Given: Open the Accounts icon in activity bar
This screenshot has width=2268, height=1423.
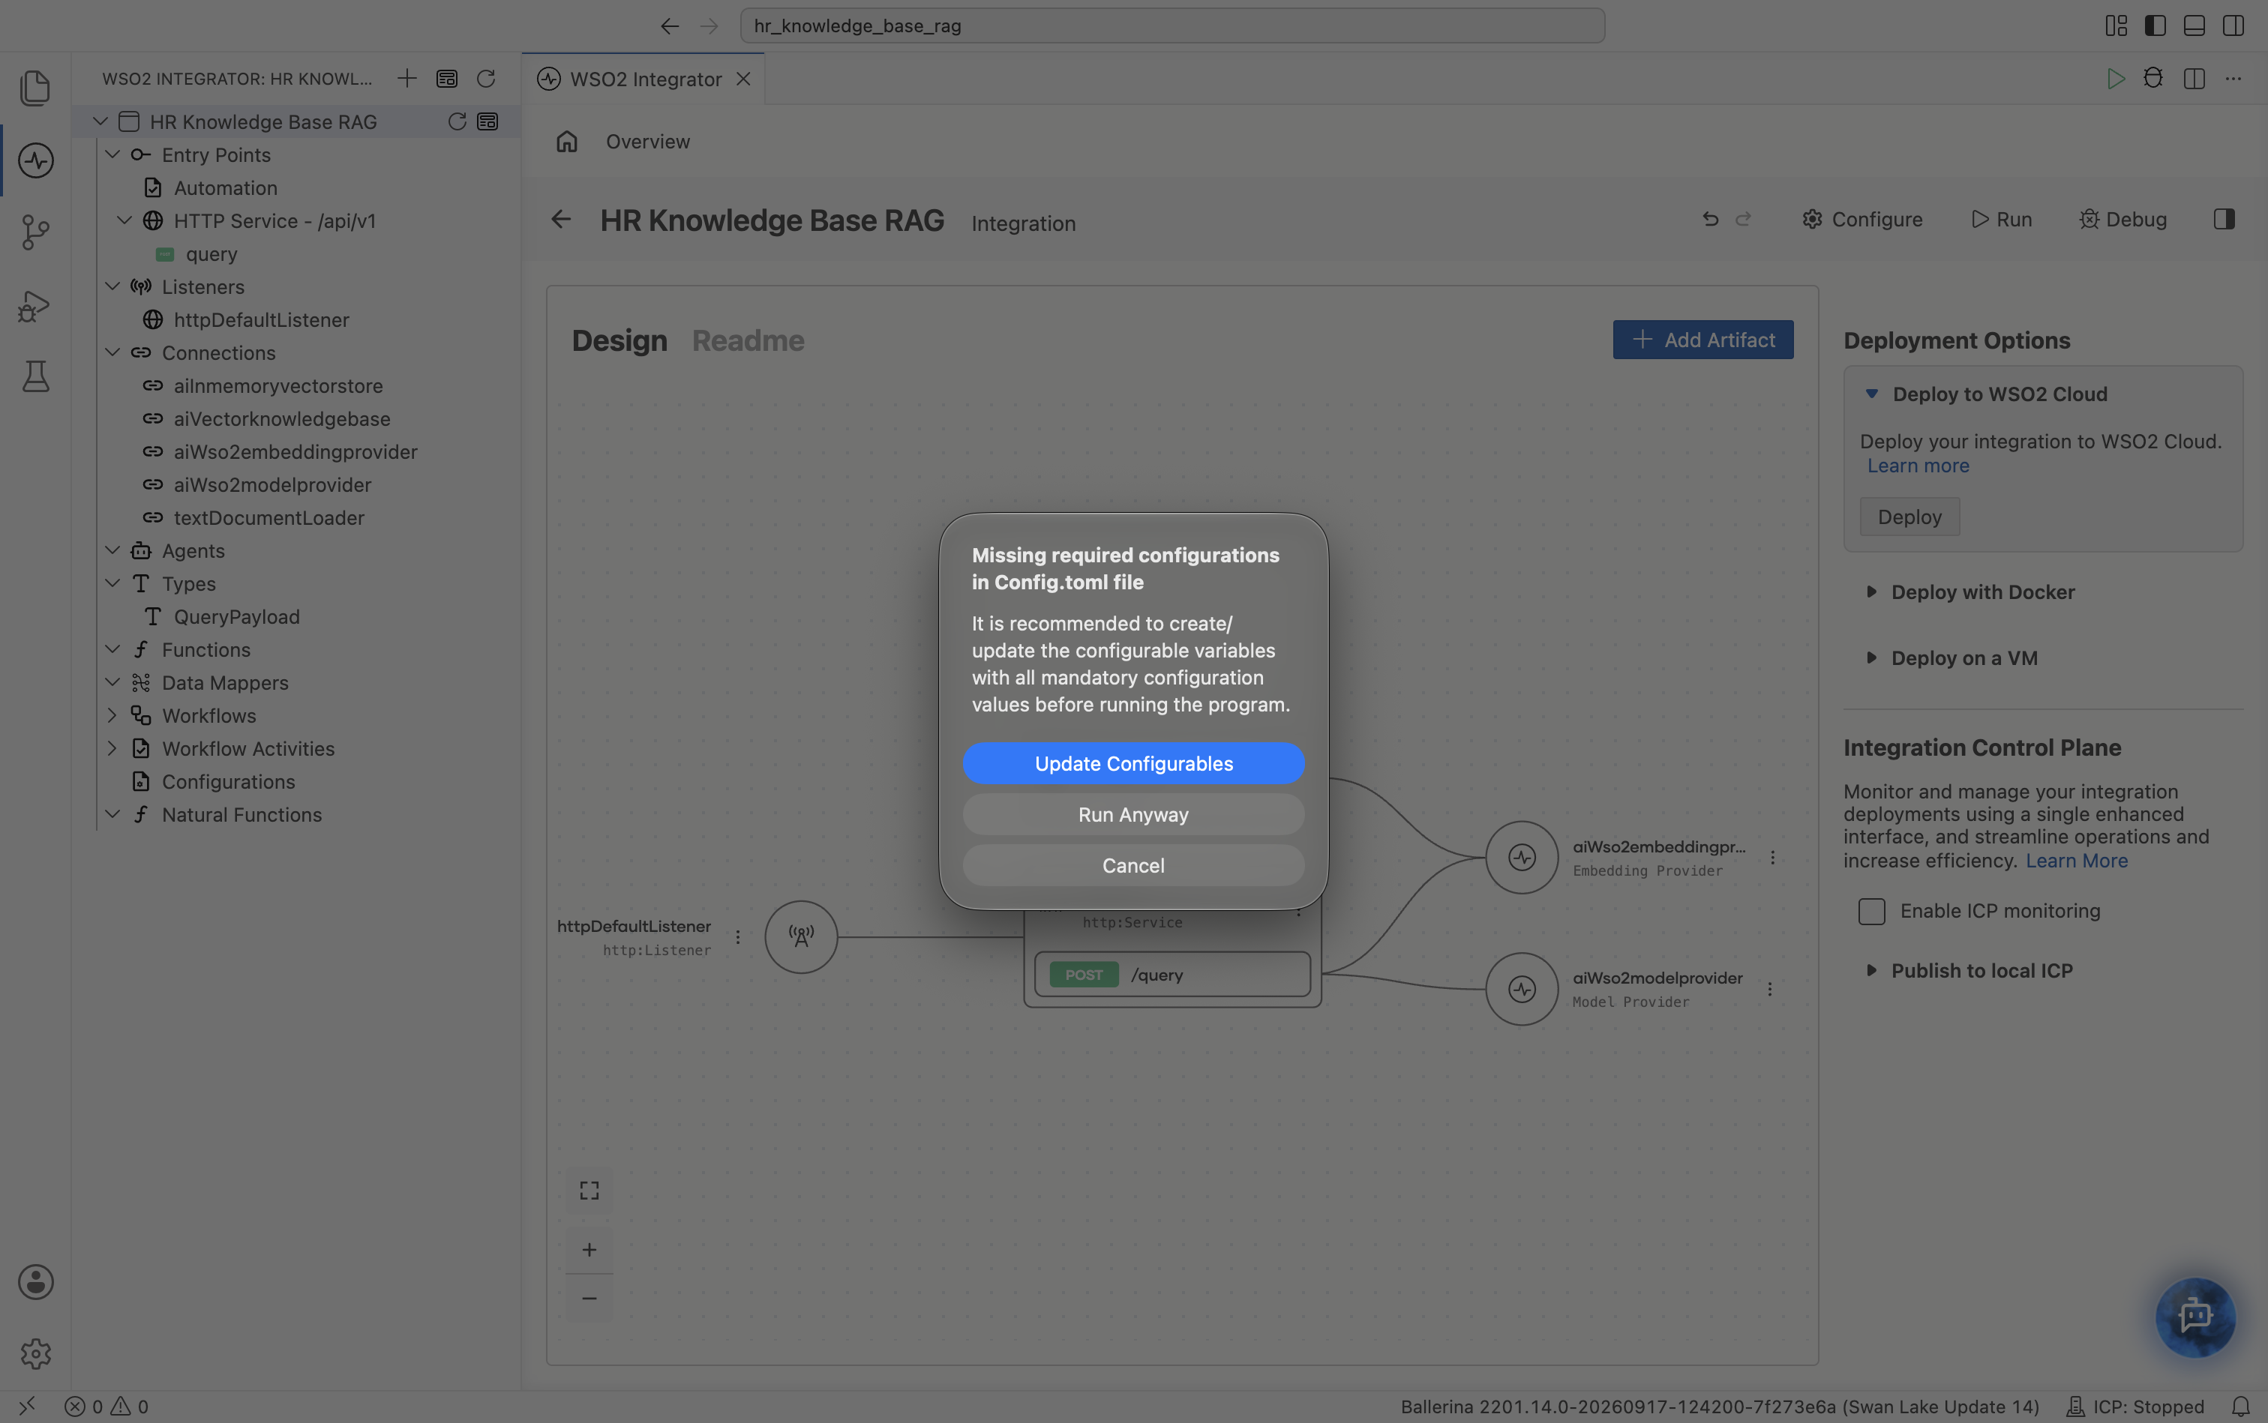Looking at the screenshot, I should (x=36, y=1282).
